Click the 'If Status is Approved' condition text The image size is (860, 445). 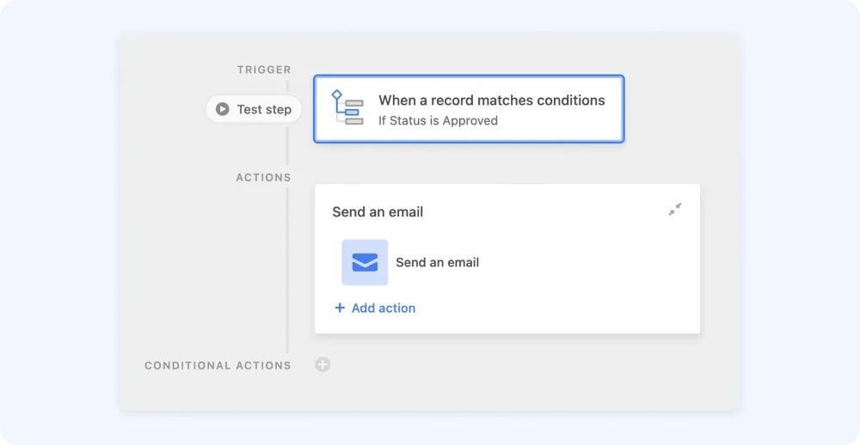[438, 120]
